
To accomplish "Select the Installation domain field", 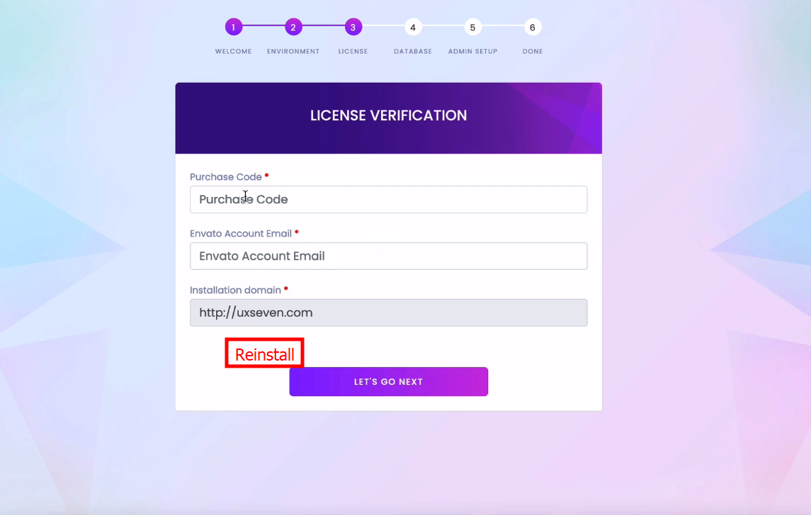I will (x=388, y=313).
